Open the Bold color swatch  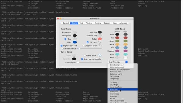(x=75, y=39)
